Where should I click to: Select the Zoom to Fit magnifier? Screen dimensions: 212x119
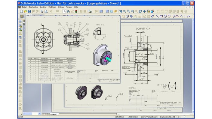tap(124, 11)
